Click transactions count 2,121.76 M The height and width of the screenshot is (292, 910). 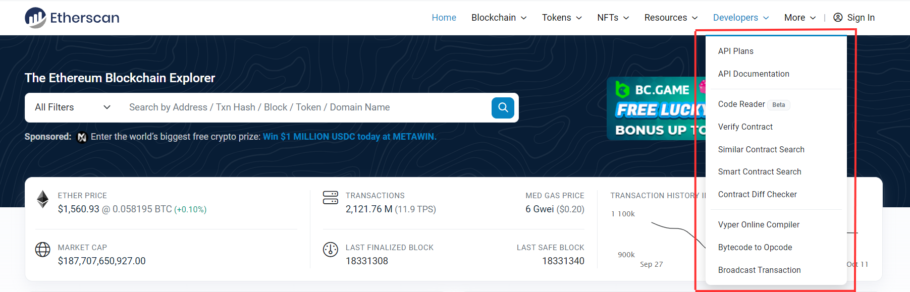coord(369,209)
